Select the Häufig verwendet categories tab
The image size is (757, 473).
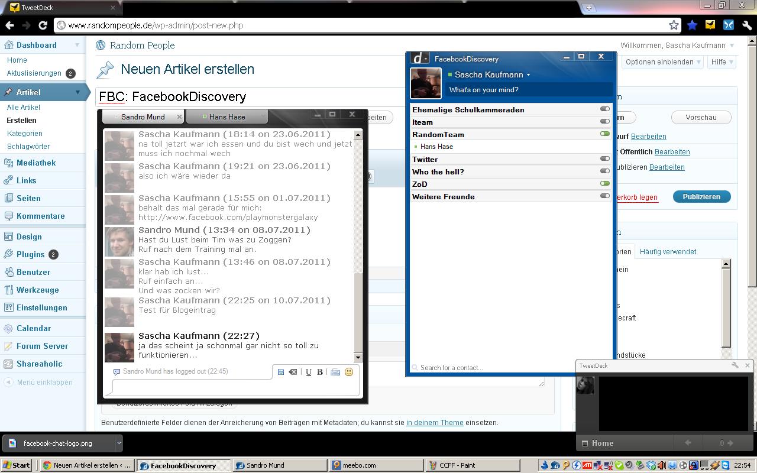668,251
